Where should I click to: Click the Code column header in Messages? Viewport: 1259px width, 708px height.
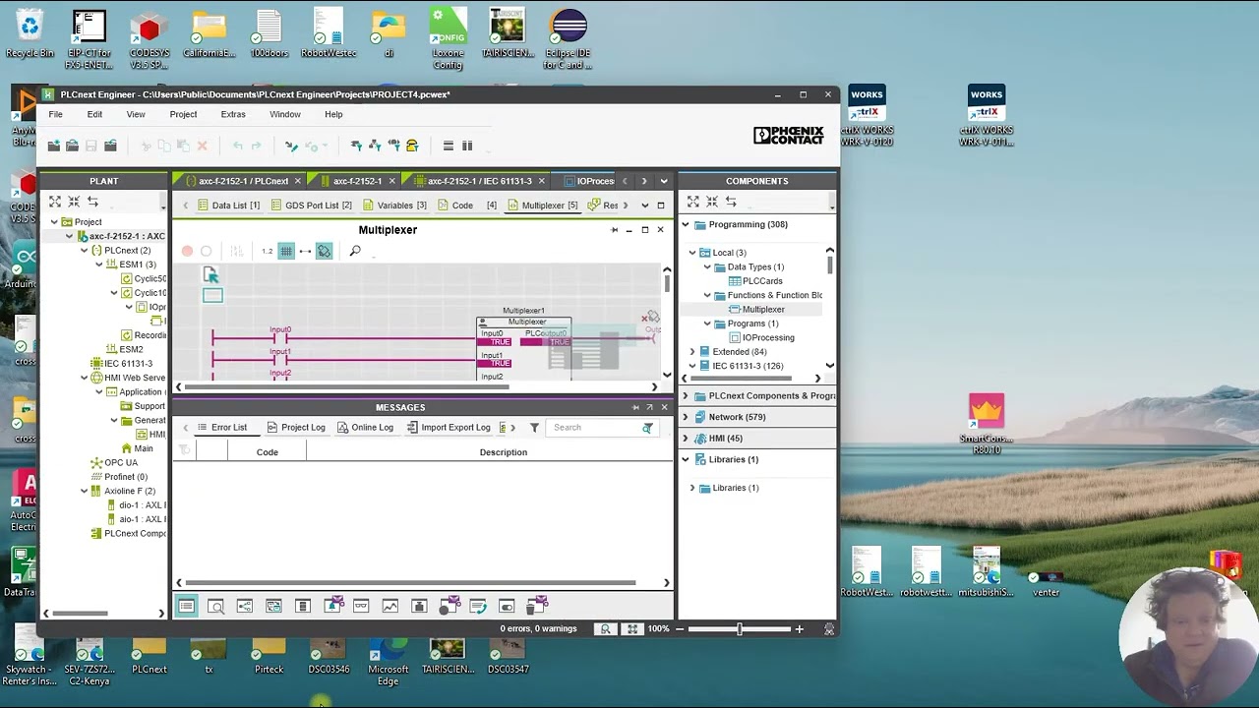click(x=267, y=452)
